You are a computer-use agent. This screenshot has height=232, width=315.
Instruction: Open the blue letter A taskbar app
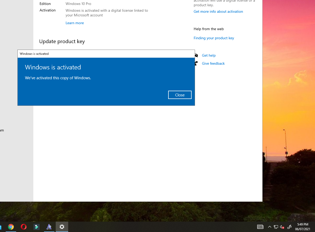coord(49,227)
